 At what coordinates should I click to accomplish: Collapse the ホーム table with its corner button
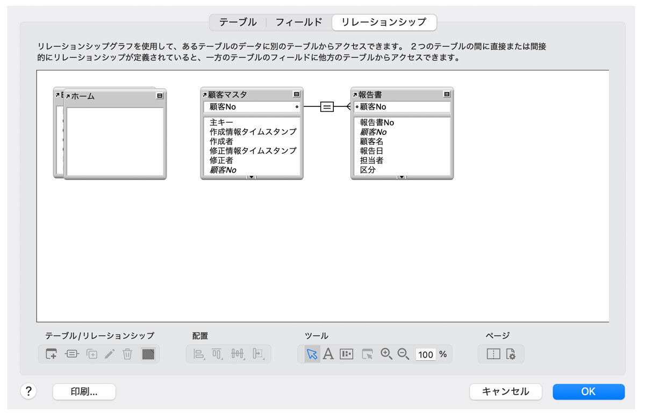click(160, 96)
